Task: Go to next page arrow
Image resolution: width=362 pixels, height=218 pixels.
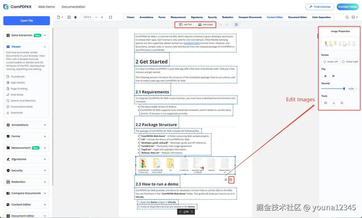Action: [192, 212]
